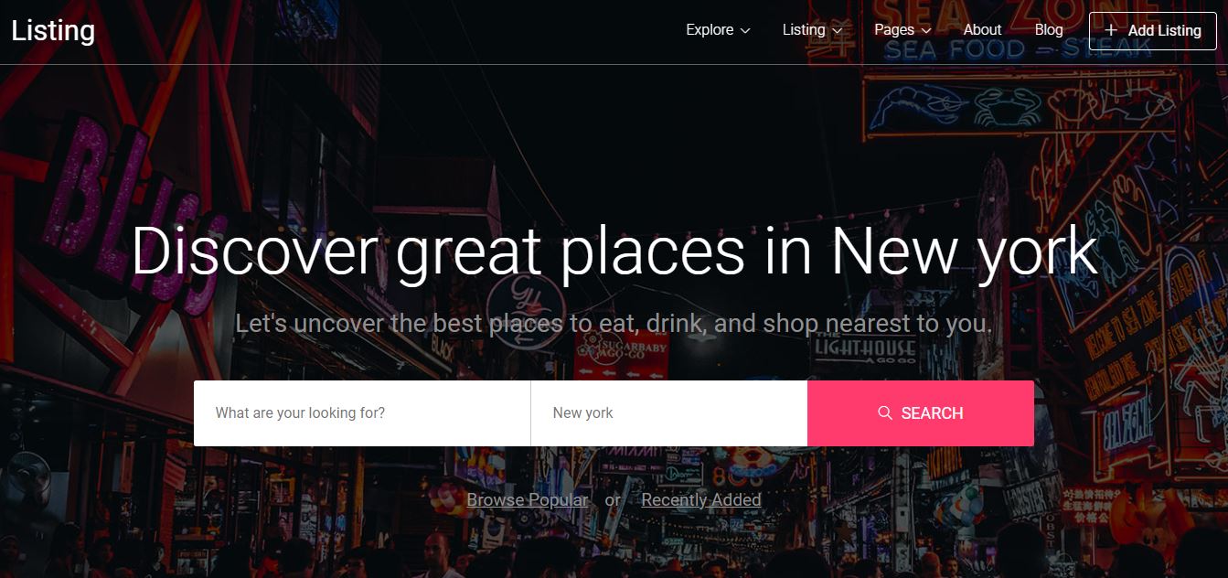
Task: Follow the Browse Popular link
Action: click(528, 499)
